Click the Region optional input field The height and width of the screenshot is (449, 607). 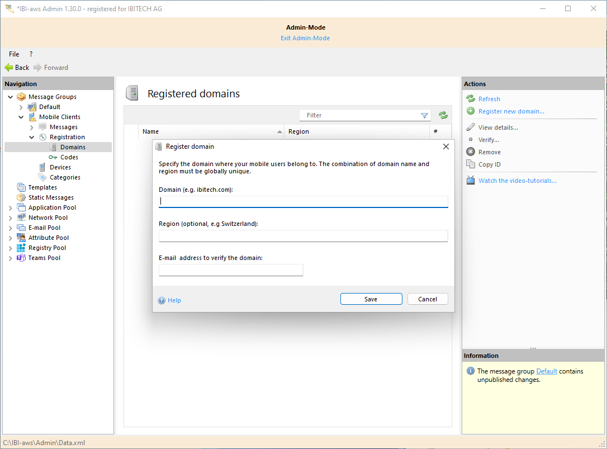pyautogui.click(x=303, y=236)
